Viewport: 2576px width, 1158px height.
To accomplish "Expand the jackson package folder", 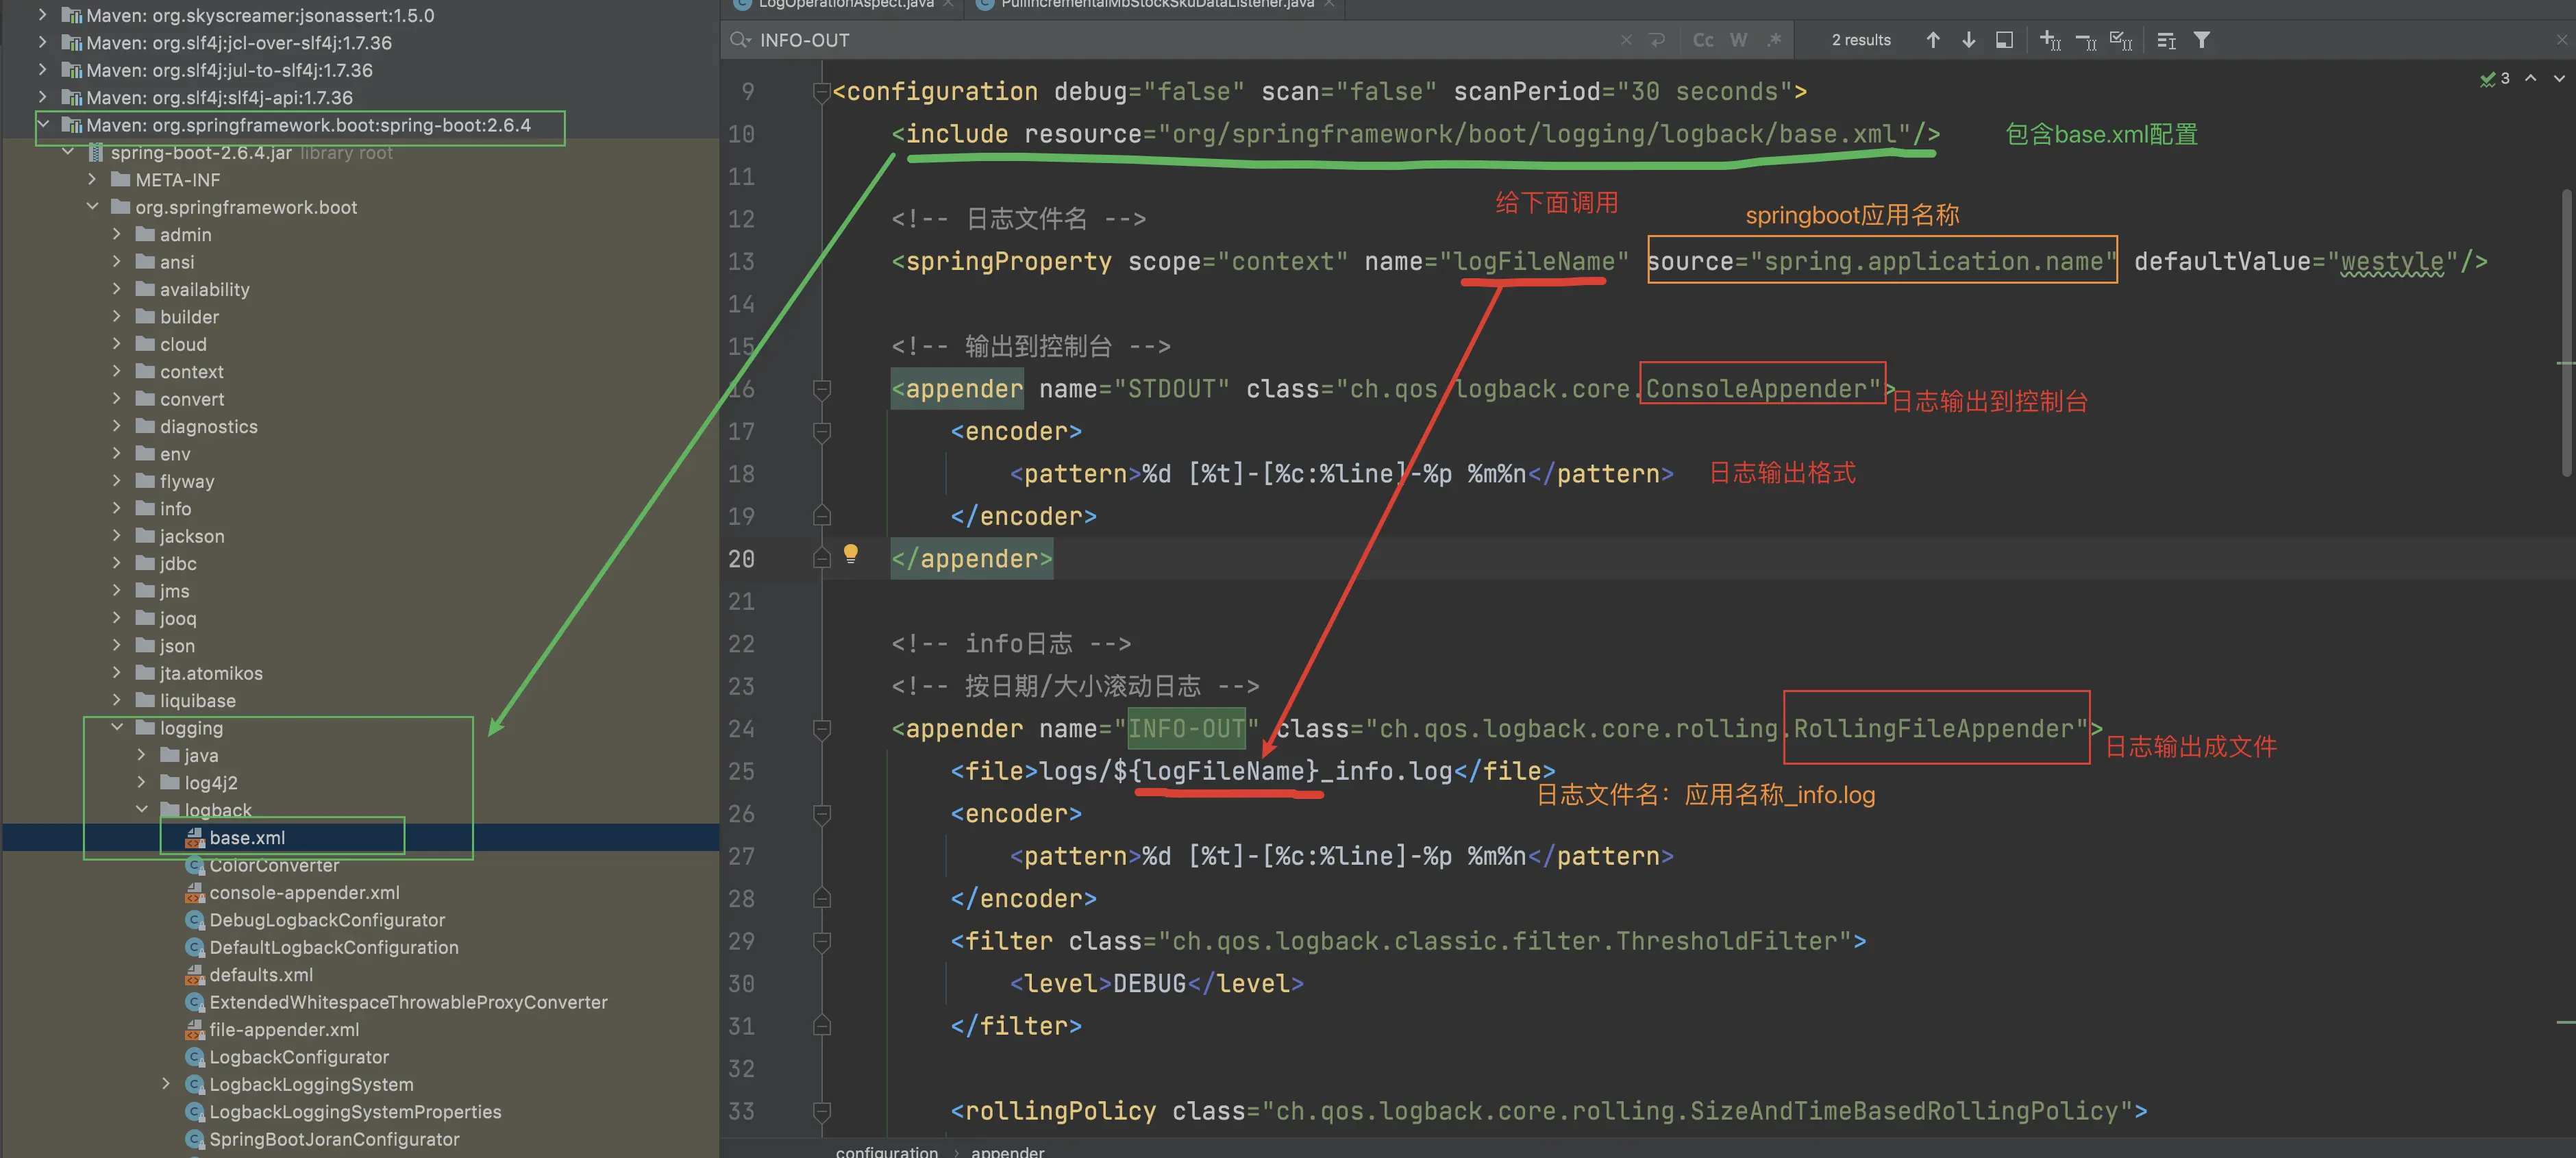I will (117, 536).
